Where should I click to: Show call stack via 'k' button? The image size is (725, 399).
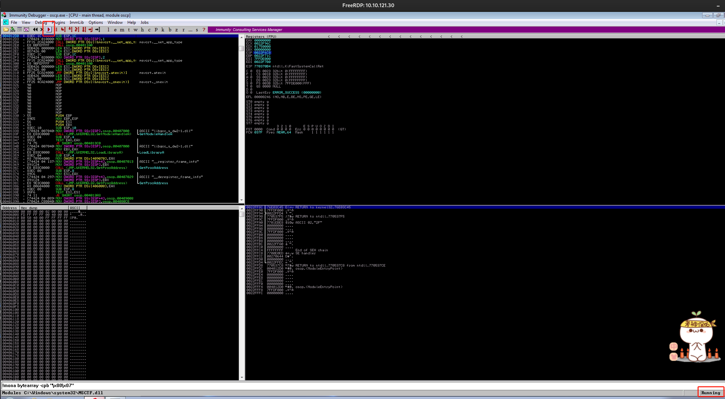[163, 30]
